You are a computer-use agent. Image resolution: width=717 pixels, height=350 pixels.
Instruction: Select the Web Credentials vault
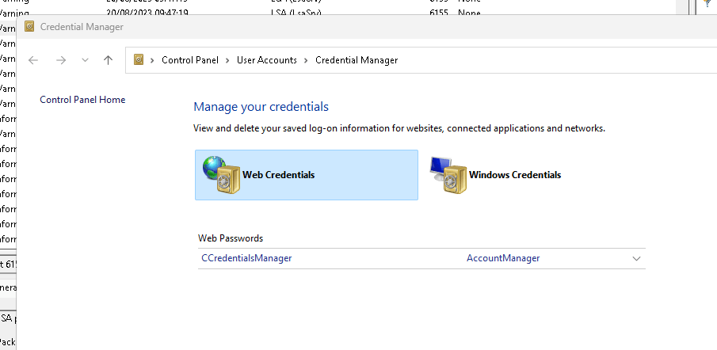pyautogui.click(x=307, y=175)
